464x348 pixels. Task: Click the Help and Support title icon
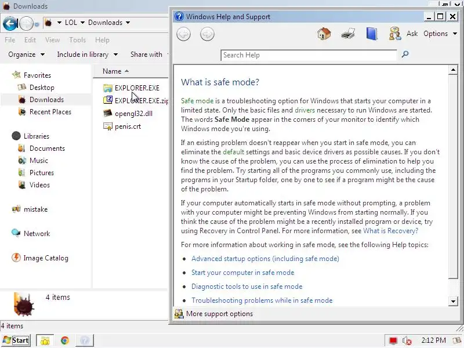(x=179, y=16)
